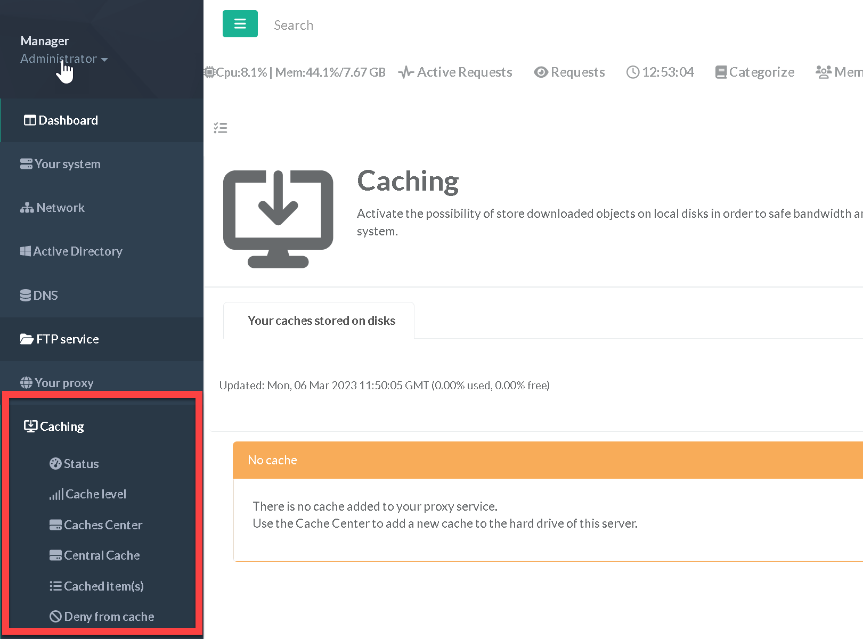
Task: Open the FTP service folder icon
Action: 27,339
